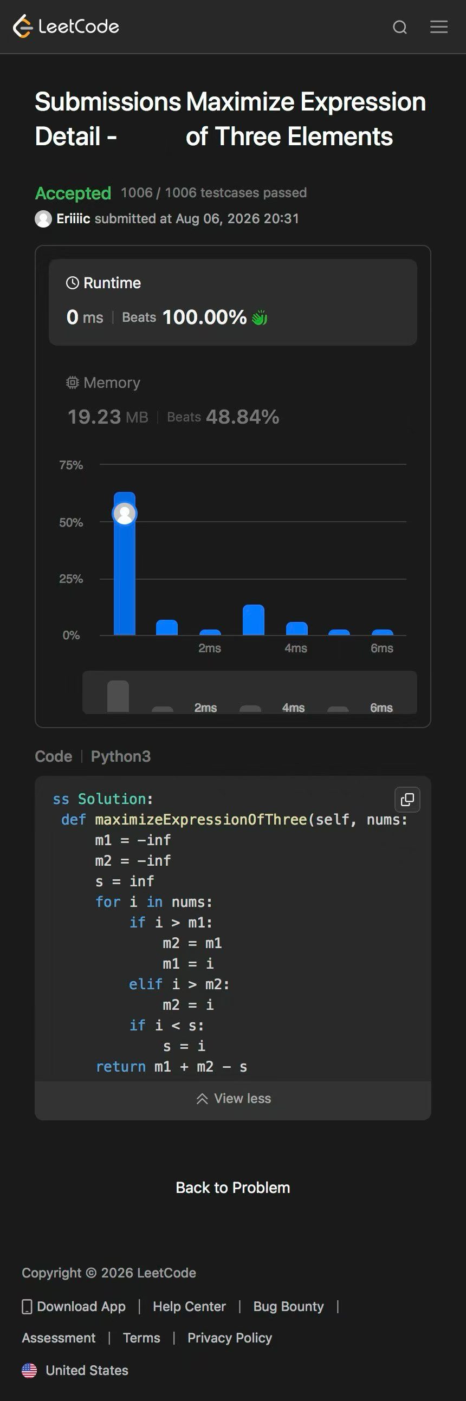Click the tallest gray bar in the range minimap

[118, 696]
